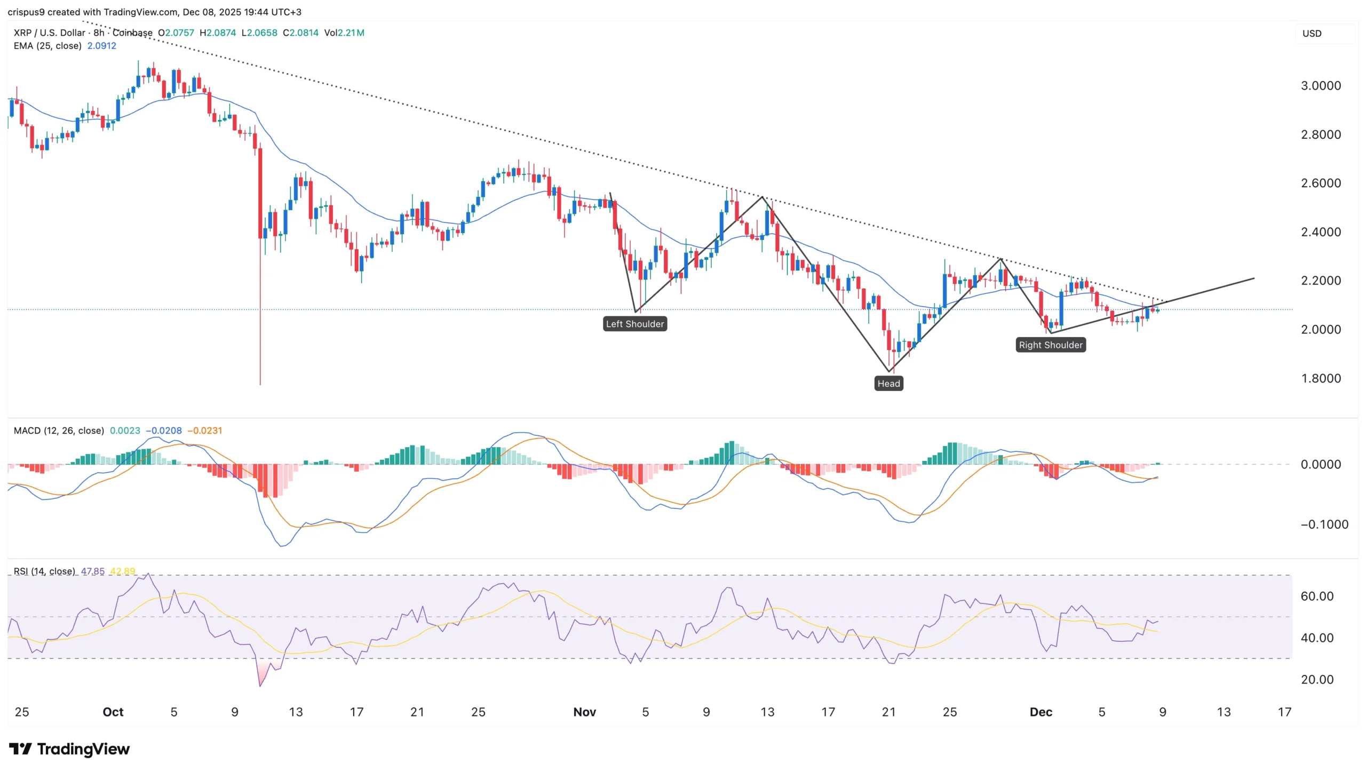Select the EMA (25, close) indicator legend
This screenshot has height=772, width=1366.
[x=47, y=46]
